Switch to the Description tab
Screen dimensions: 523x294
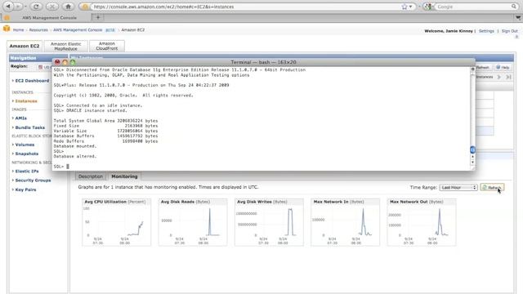(x=91, y=176)
